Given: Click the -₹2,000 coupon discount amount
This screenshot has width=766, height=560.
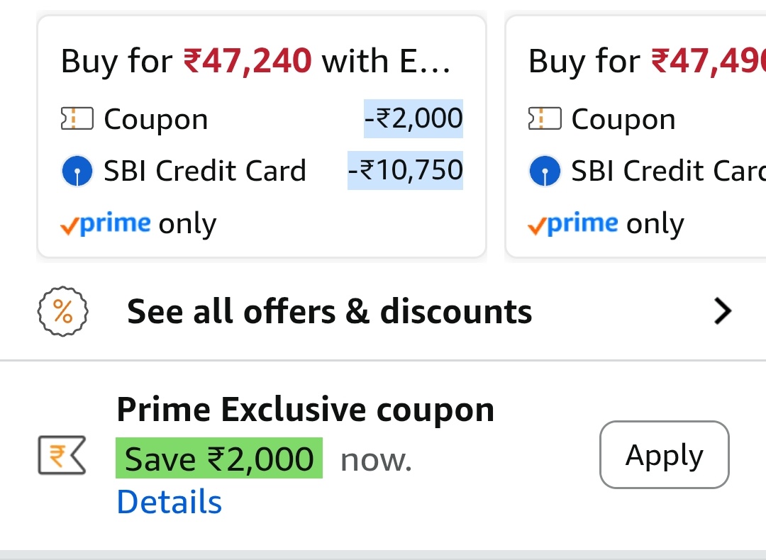Looking at the screenshot, I should coord(413,118).
